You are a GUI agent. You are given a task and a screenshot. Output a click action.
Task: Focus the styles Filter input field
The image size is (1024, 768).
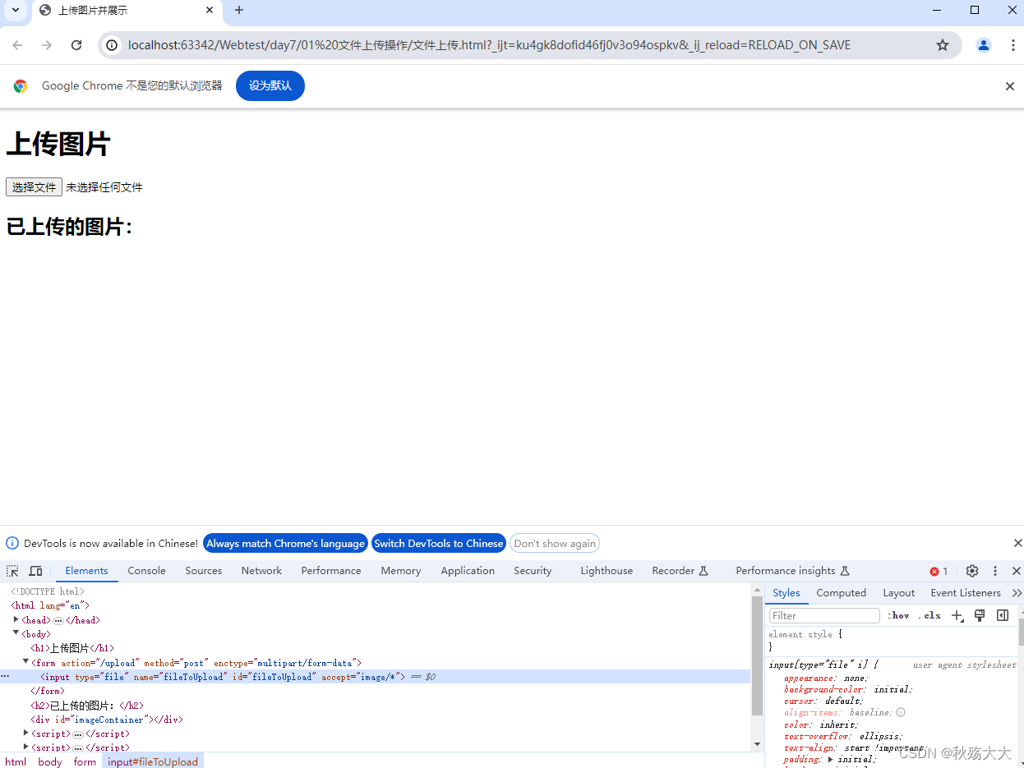(824, 615)
